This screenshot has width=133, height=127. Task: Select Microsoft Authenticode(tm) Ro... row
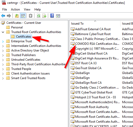point(97,102)
